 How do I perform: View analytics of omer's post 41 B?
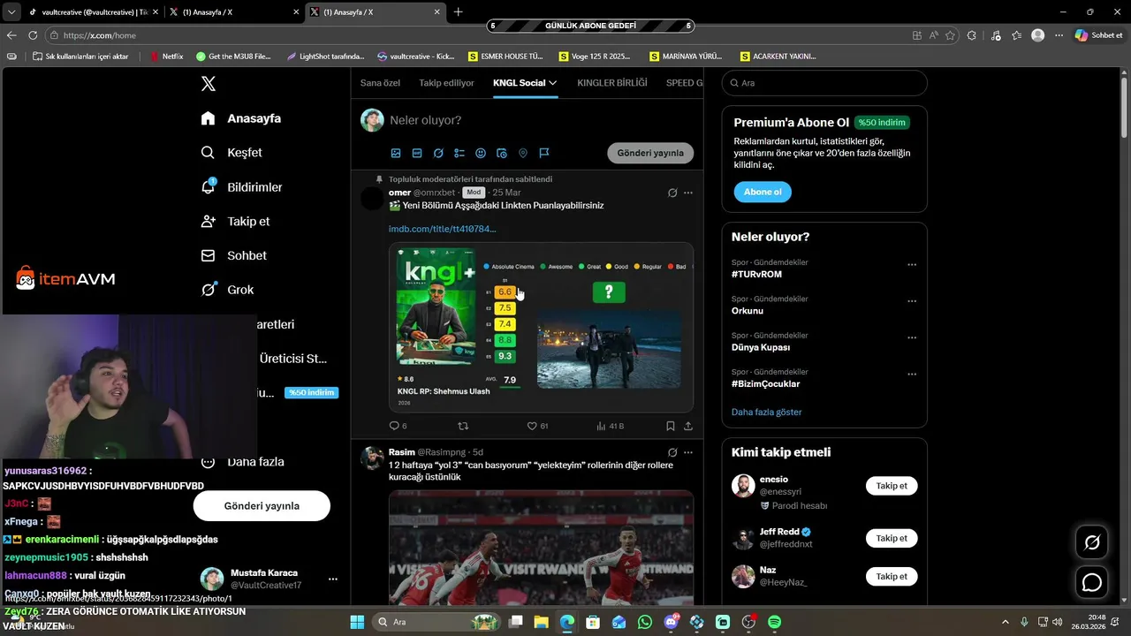tap(611, 426)
